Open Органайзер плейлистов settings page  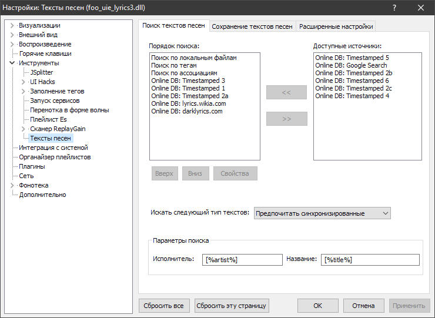coord(55,157)
